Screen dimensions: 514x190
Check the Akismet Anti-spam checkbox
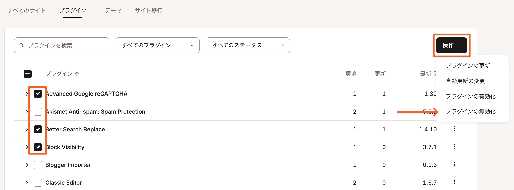(38, 112)
